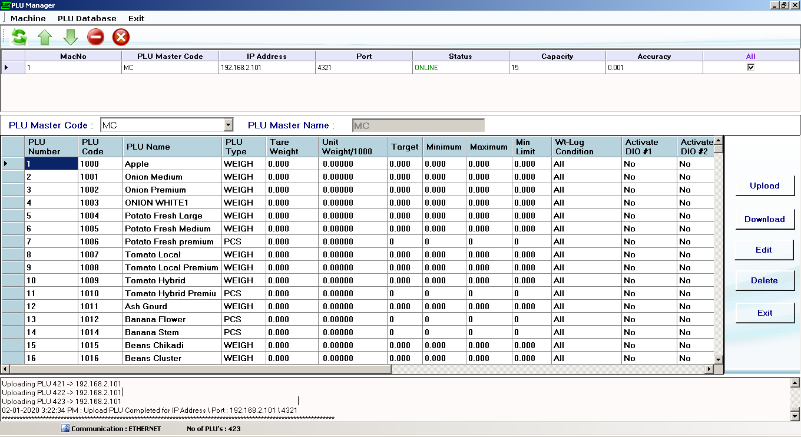Click the Upload PLU Completed log line
Viewport: 801px width, 437px height.
(150, 410)
